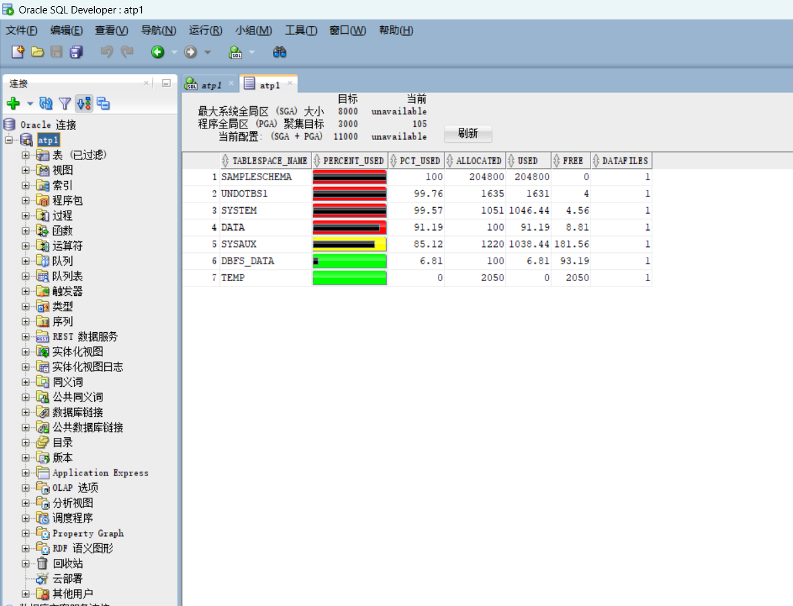Open the SQL Worksheet toolbar icon
This screenshot has width=793, height=606.
[x=235, y=52]
